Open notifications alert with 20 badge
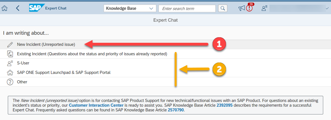 coord(249,8)
